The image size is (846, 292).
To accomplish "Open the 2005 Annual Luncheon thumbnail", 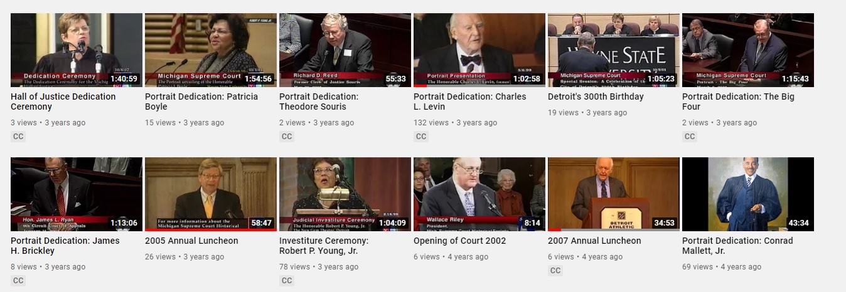I will pyautogui.click(x=211, y=194).
